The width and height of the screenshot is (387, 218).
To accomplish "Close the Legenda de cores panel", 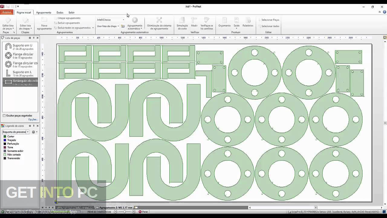I will click(x=37, y=126).
